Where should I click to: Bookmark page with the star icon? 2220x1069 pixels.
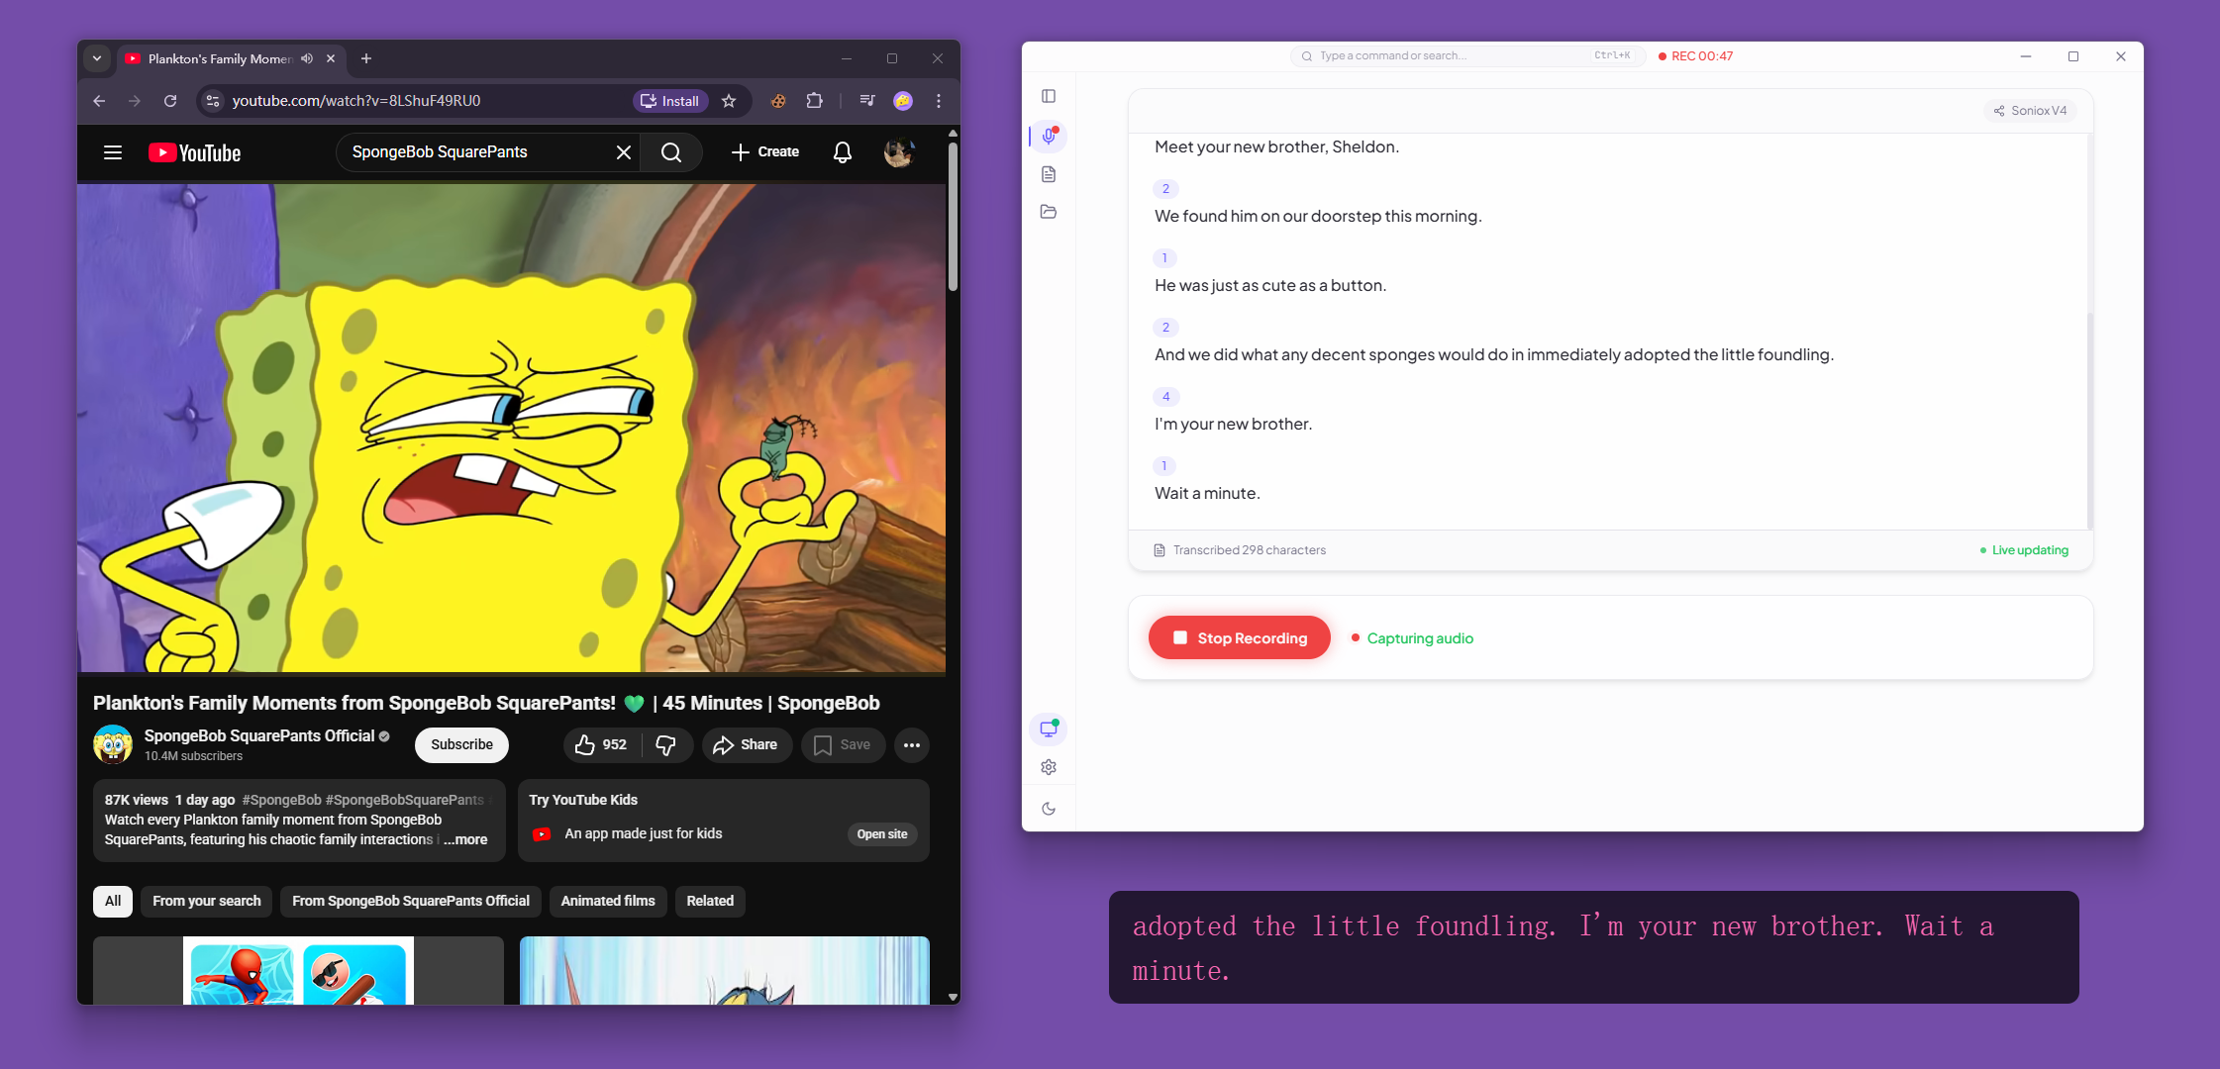pos(729,101)
